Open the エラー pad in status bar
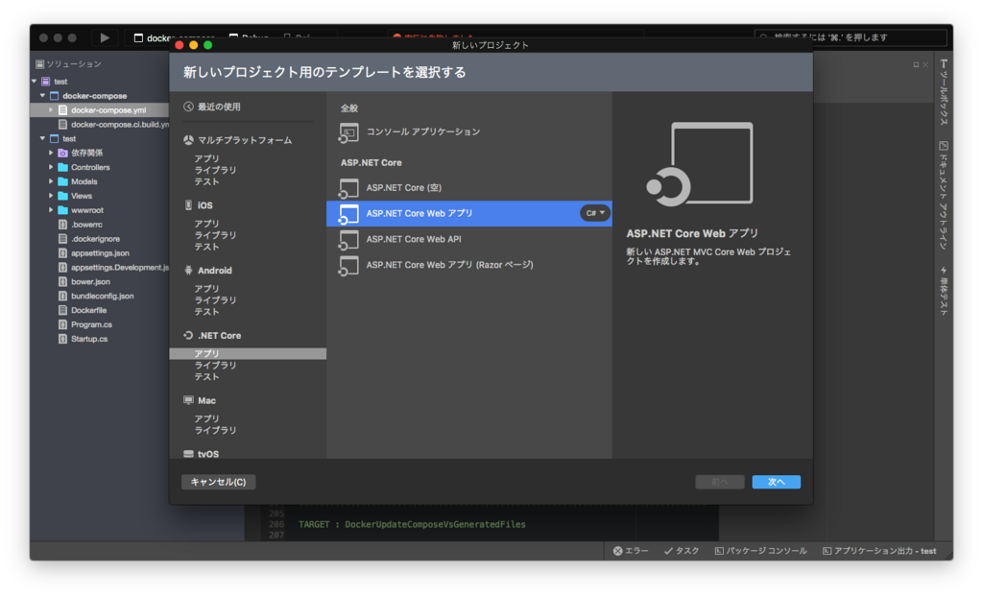The image size is (983, 596). click(631, 551)
